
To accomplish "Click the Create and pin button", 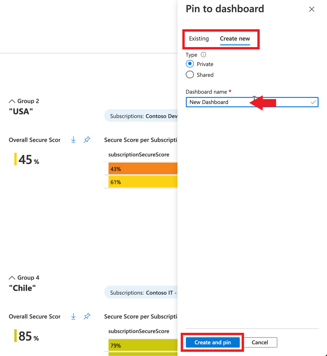I will 213,342.
